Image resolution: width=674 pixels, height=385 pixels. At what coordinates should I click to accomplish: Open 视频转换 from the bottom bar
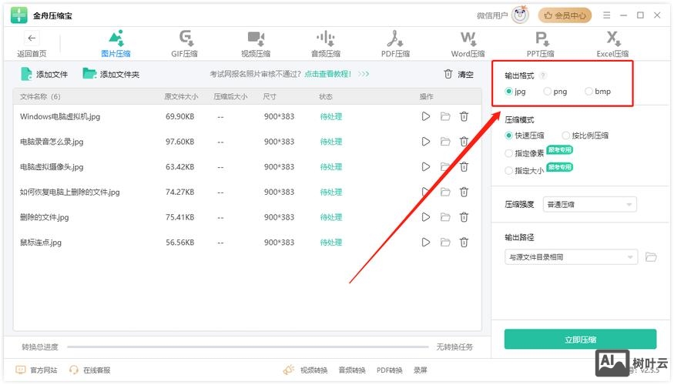(x=314, y=370)
